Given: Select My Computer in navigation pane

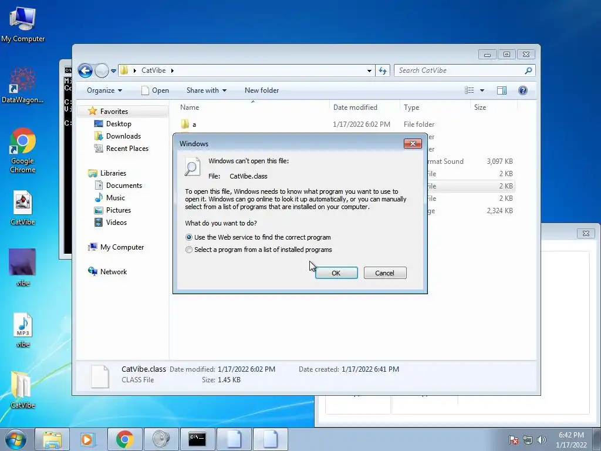Looking at the screenshot, I should coord(122,247).
